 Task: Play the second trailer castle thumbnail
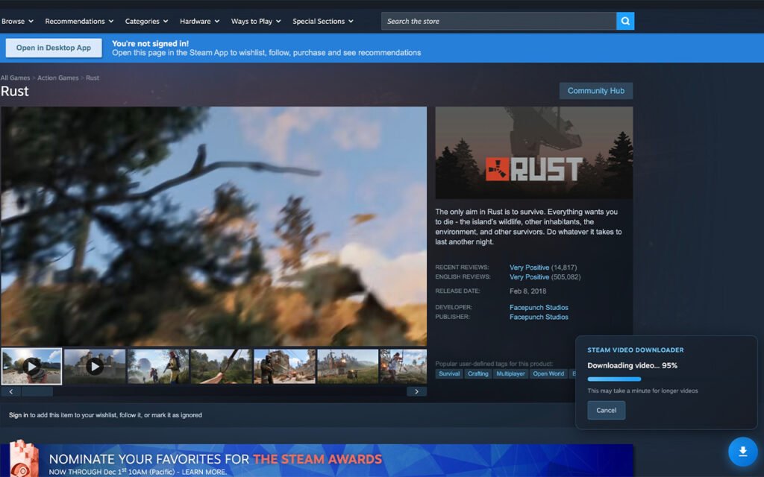pos(95,366)
